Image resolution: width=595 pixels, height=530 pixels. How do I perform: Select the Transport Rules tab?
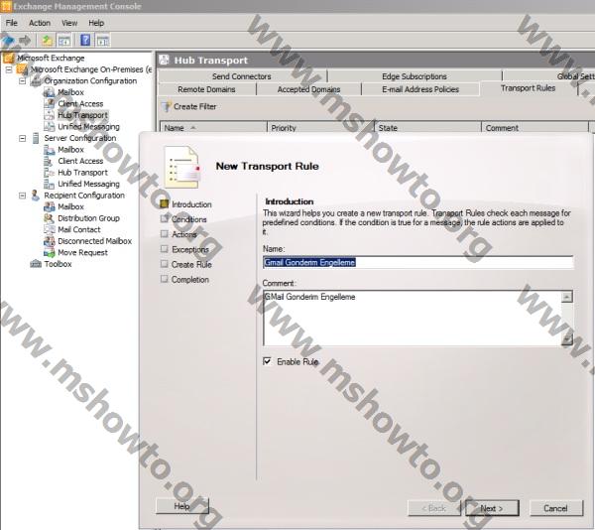[528, 88]
